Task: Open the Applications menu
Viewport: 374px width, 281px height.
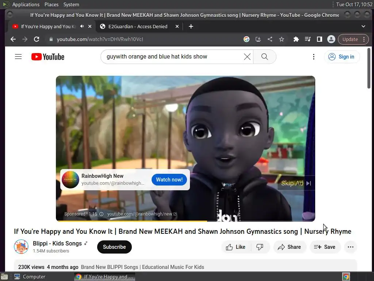Action: [26, 4]
